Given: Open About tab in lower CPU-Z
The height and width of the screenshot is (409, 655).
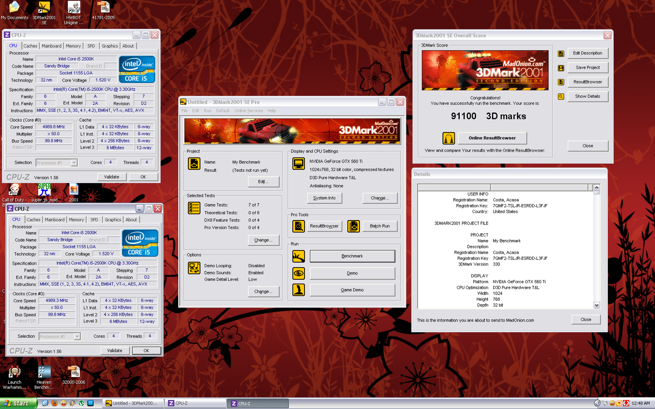Looking at the screenshot, I should (131, 220).
